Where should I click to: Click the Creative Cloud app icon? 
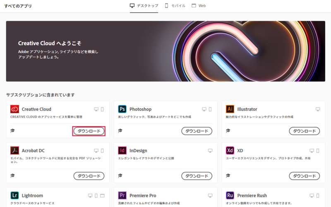(15, 109)
